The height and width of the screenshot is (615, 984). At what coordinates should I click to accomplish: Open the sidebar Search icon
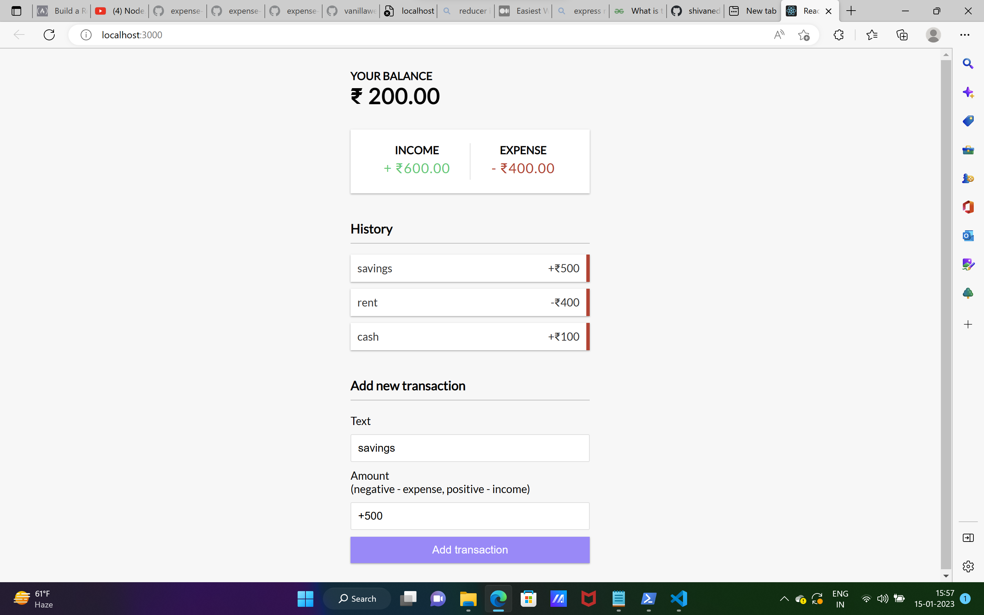click(x=968, y=64)
